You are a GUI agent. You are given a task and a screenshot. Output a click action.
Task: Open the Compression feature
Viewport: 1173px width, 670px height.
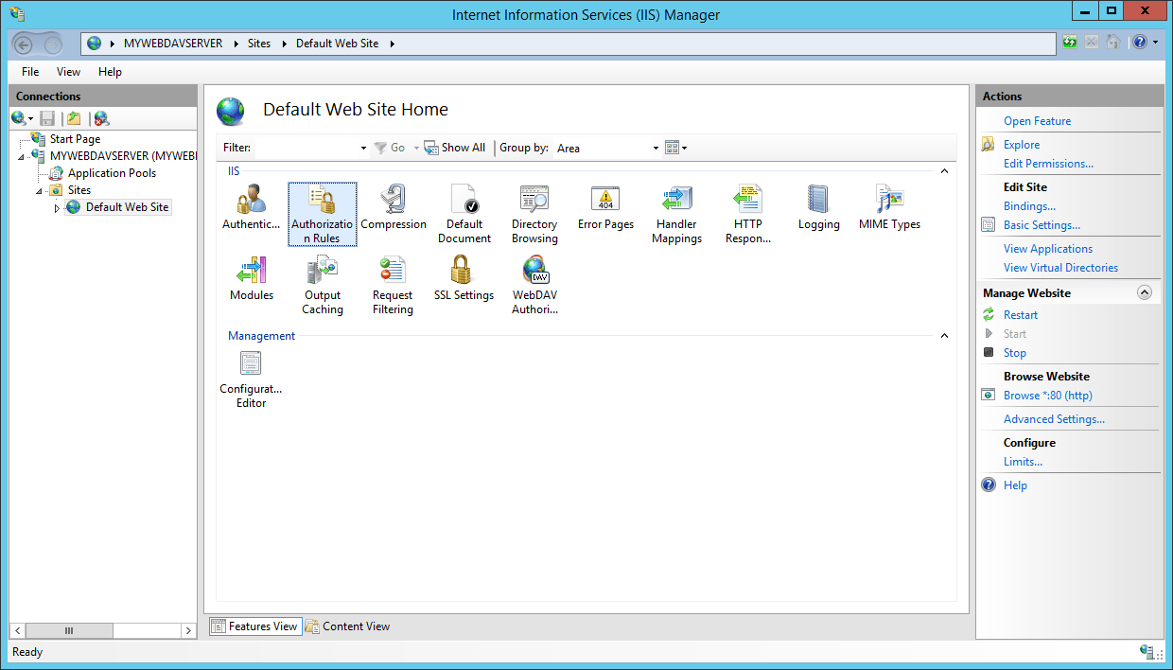(394, 208)
